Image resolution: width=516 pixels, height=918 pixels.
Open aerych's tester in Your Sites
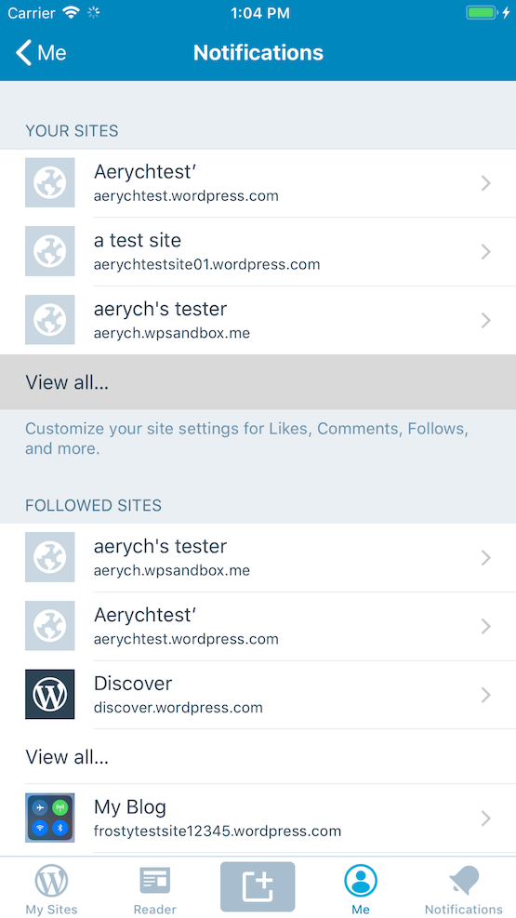tap(258, 320)
